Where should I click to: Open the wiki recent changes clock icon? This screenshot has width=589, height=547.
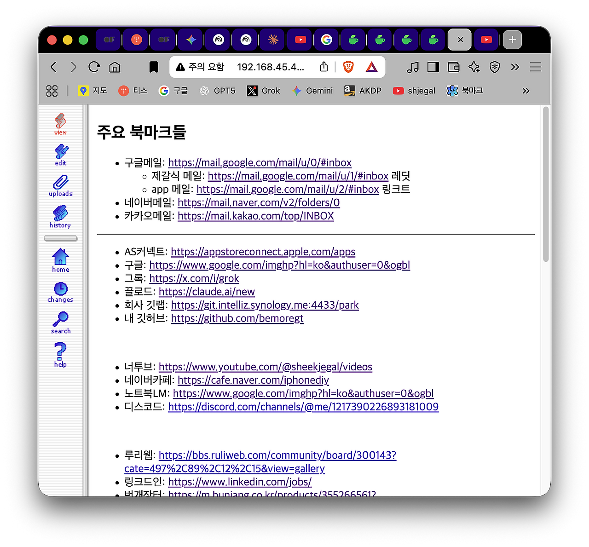coord(60,292)
